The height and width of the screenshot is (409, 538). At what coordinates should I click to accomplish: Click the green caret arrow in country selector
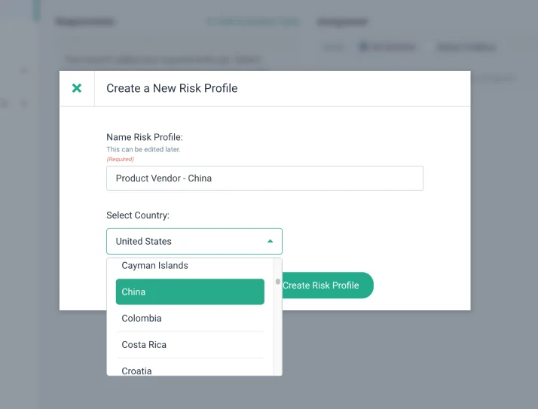270,241
